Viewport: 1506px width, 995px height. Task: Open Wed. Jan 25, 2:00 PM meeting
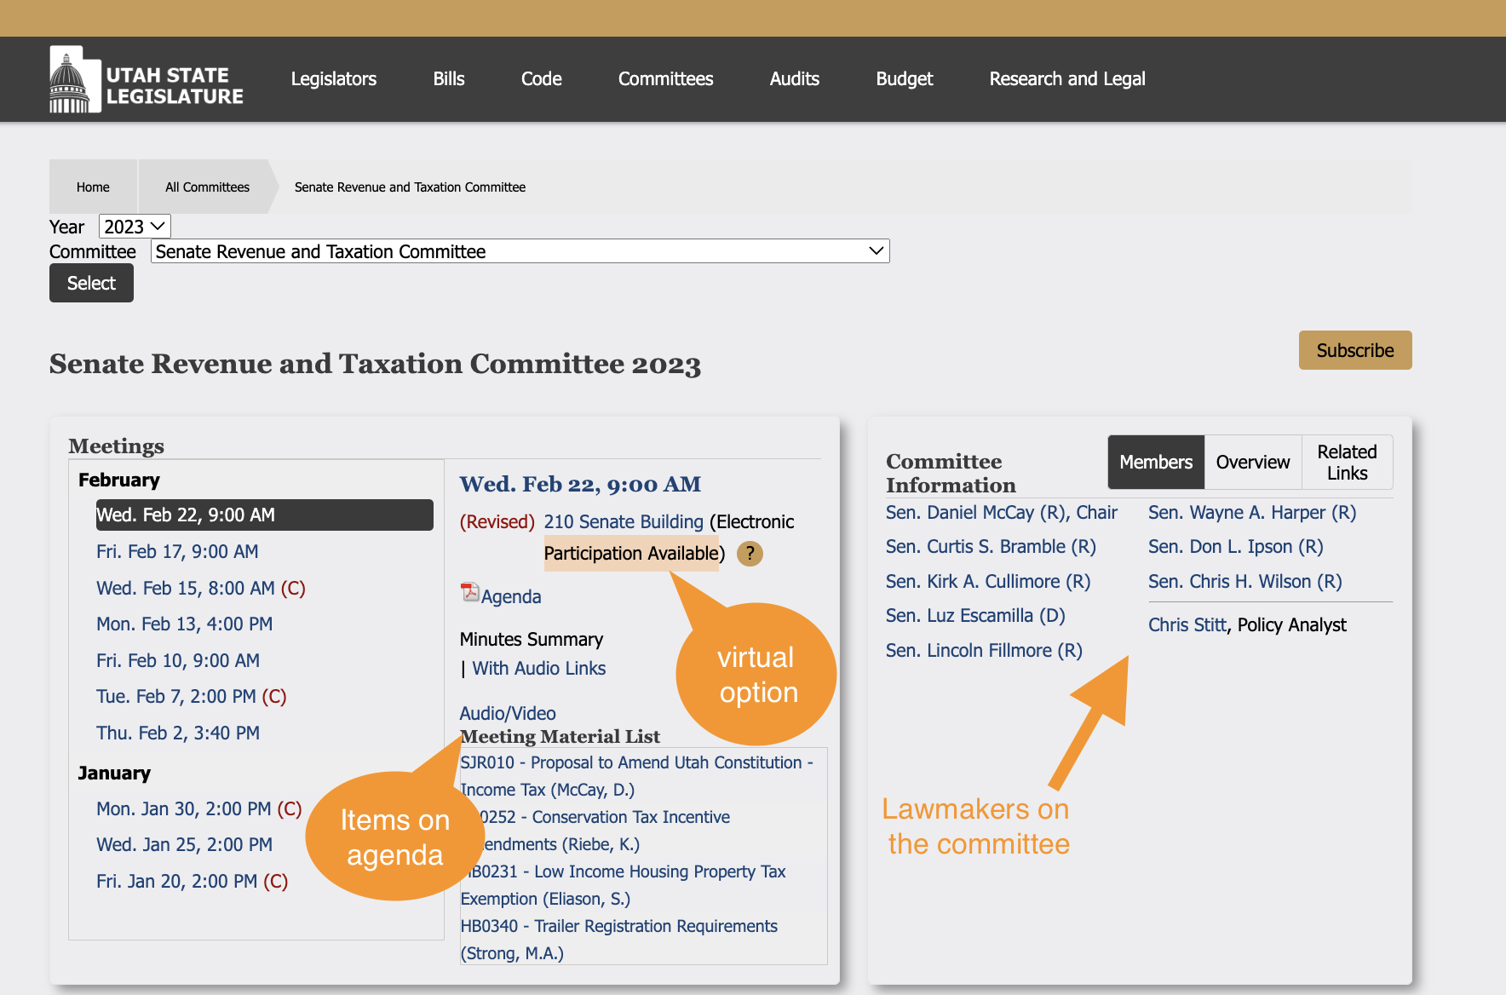click(184, 845)
